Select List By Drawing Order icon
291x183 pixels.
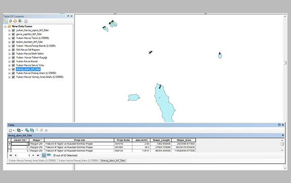tap(6, 21)
